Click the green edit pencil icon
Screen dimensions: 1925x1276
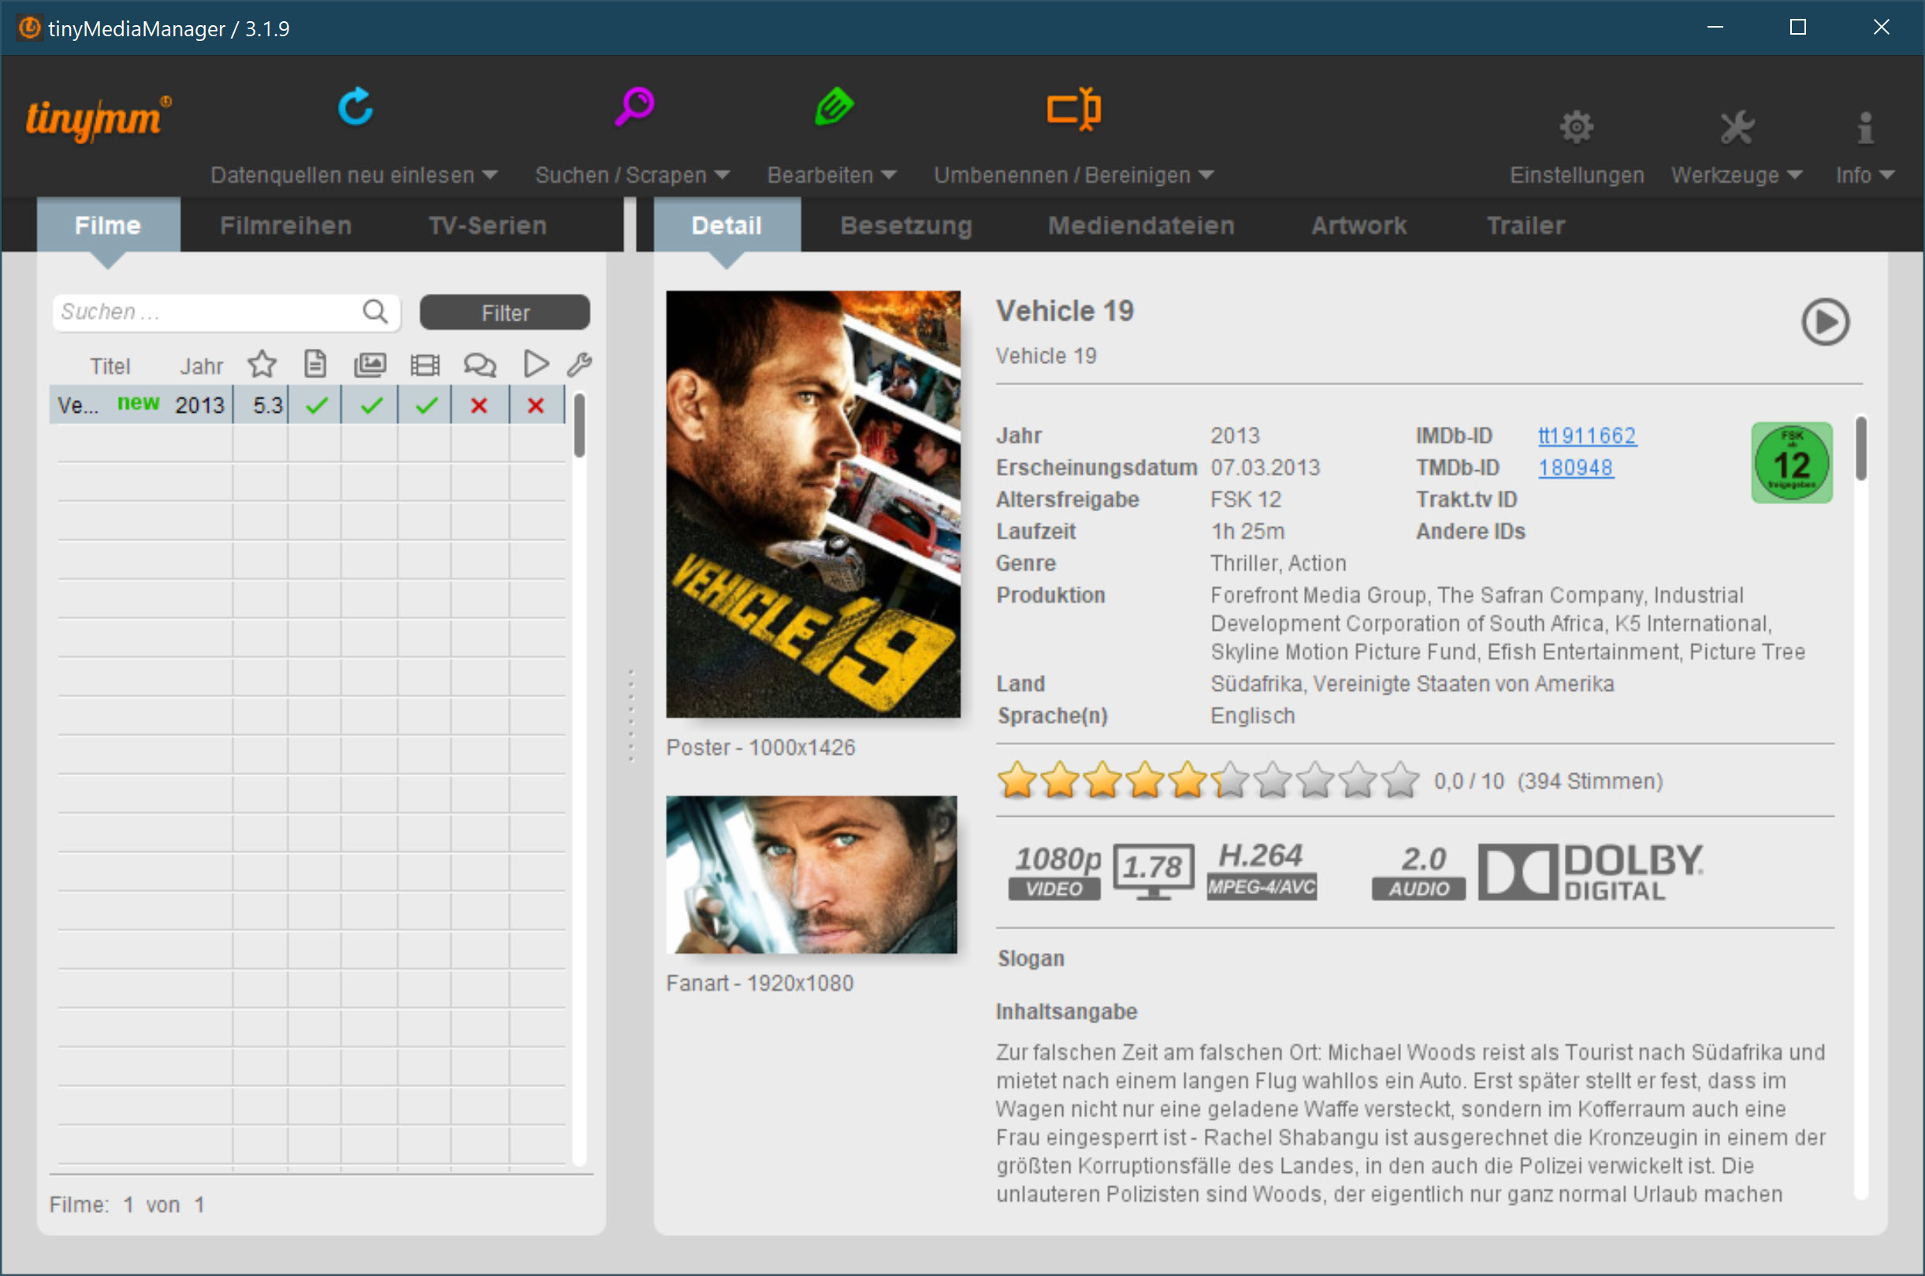tap(834, 106)
